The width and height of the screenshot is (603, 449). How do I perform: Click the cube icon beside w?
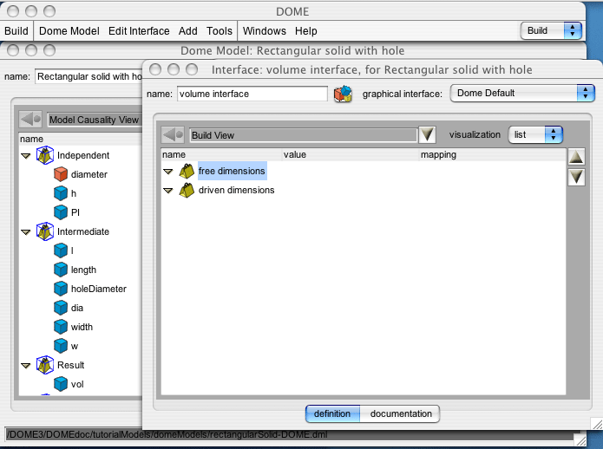[x=61, y=346]
